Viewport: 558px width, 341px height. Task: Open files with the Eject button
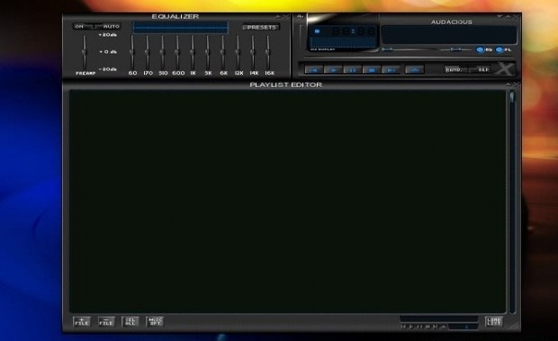(415, 69)
